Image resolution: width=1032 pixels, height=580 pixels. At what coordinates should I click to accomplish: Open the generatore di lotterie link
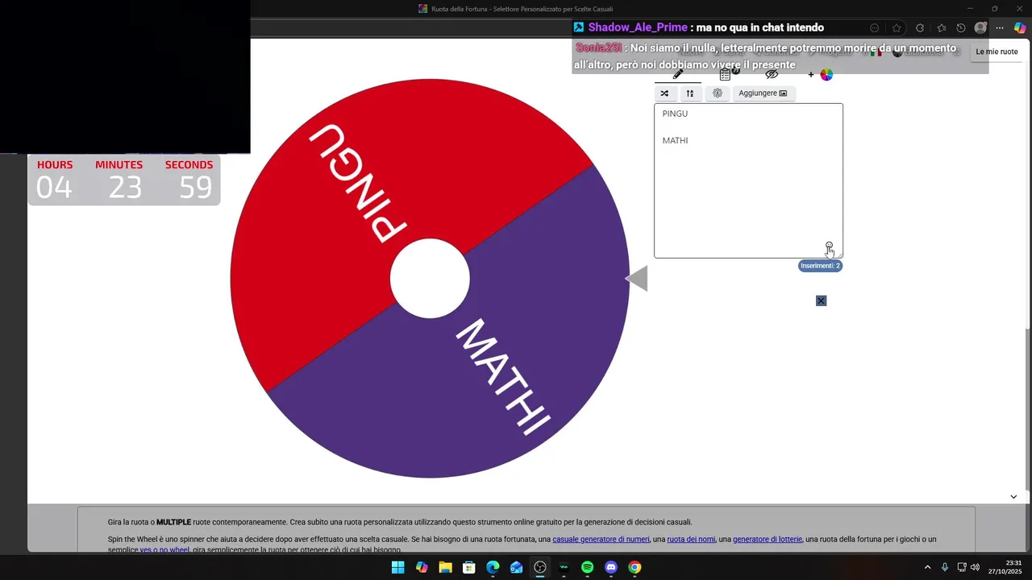768,540
